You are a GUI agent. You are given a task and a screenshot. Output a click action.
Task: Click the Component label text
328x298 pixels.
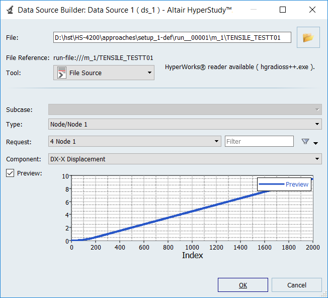click(x=24, y=159)
